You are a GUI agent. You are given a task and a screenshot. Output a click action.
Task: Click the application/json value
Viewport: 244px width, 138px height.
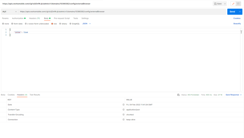pos(133,110)
